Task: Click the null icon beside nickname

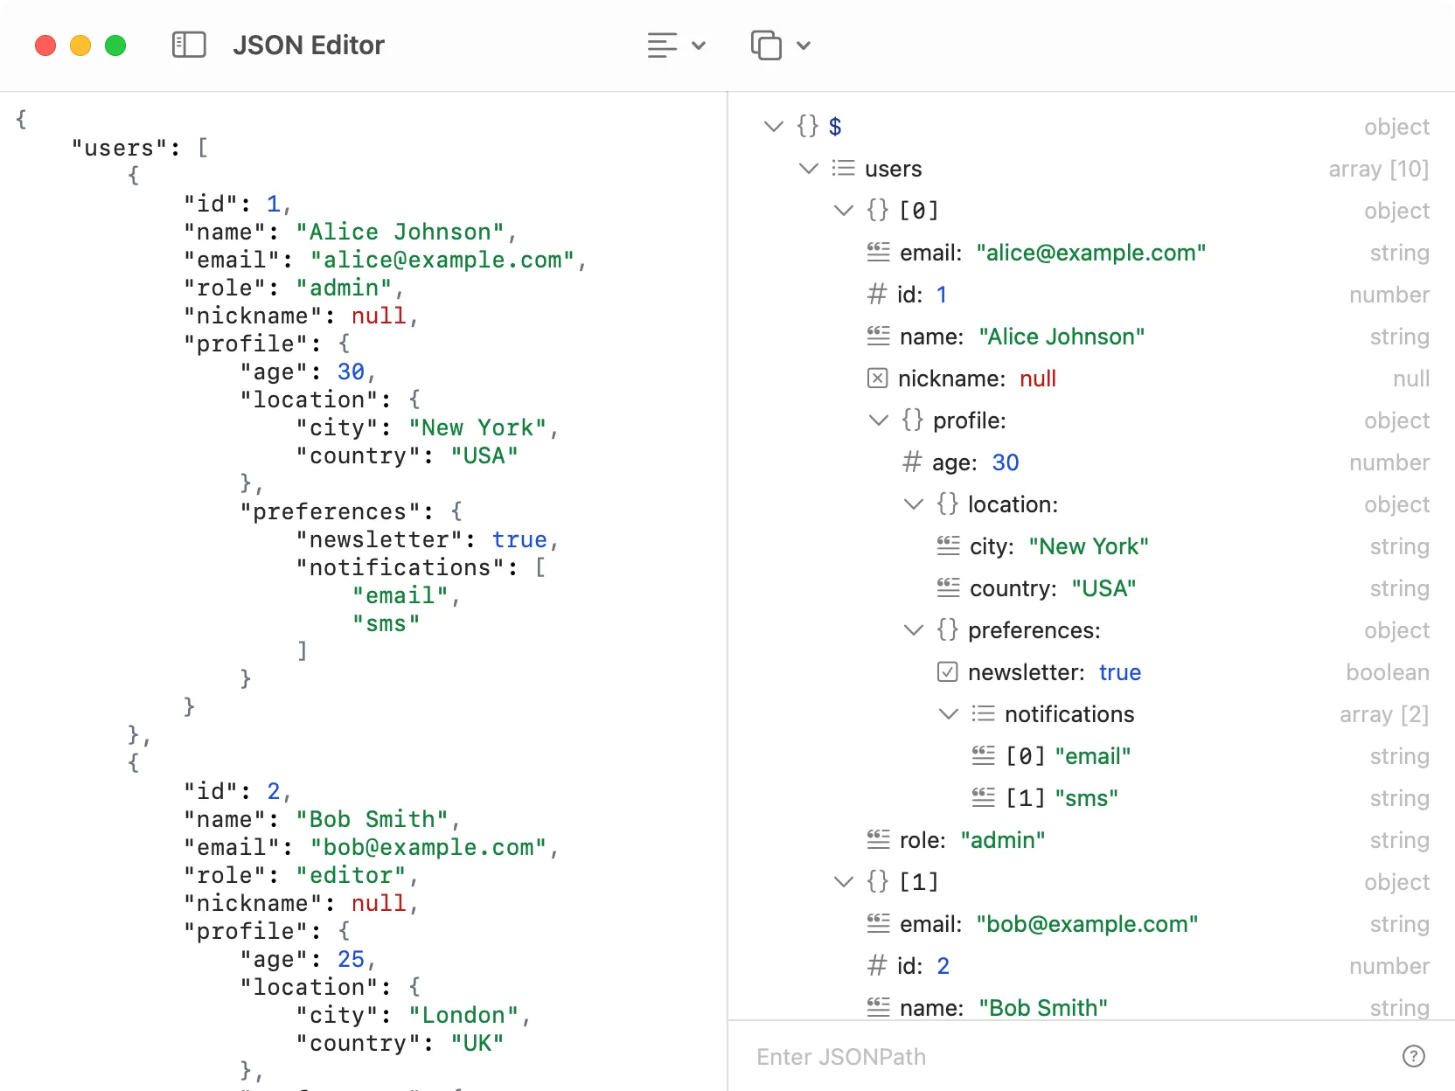Action: (876, 379)
